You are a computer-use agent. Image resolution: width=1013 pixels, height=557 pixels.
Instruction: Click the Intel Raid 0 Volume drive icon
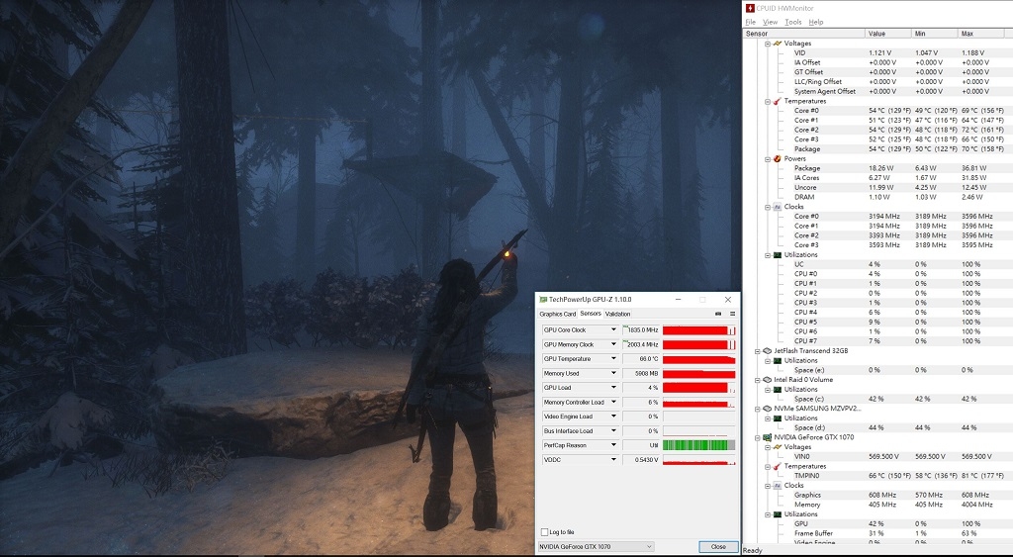[x=767, y=380]
